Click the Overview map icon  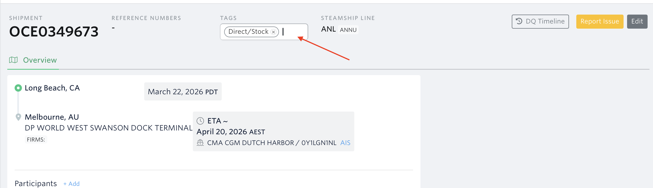tap(13, 60)
